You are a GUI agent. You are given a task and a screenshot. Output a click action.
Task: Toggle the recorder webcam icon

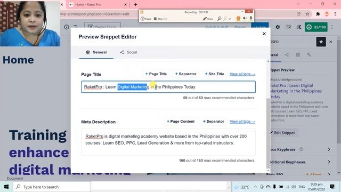tap(238, 19)
